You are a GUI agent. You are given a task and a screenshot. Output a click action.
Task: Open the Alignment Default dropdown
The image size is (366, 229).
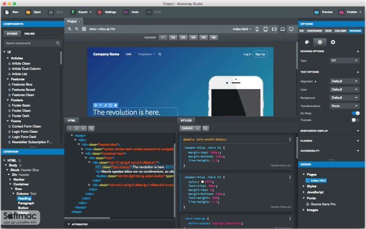344,81
